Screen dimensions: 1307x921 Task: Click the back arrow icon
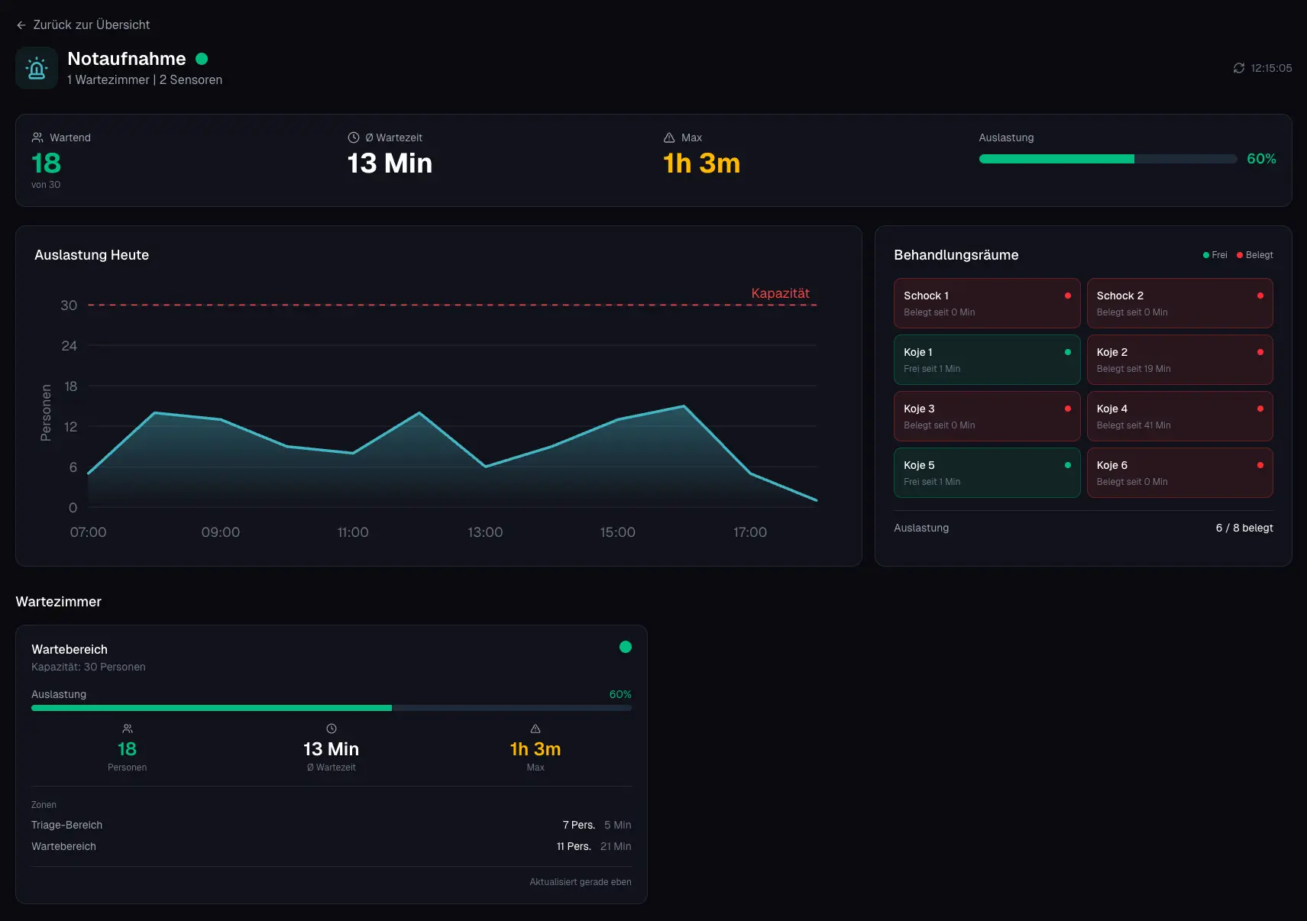click(21, 25)
